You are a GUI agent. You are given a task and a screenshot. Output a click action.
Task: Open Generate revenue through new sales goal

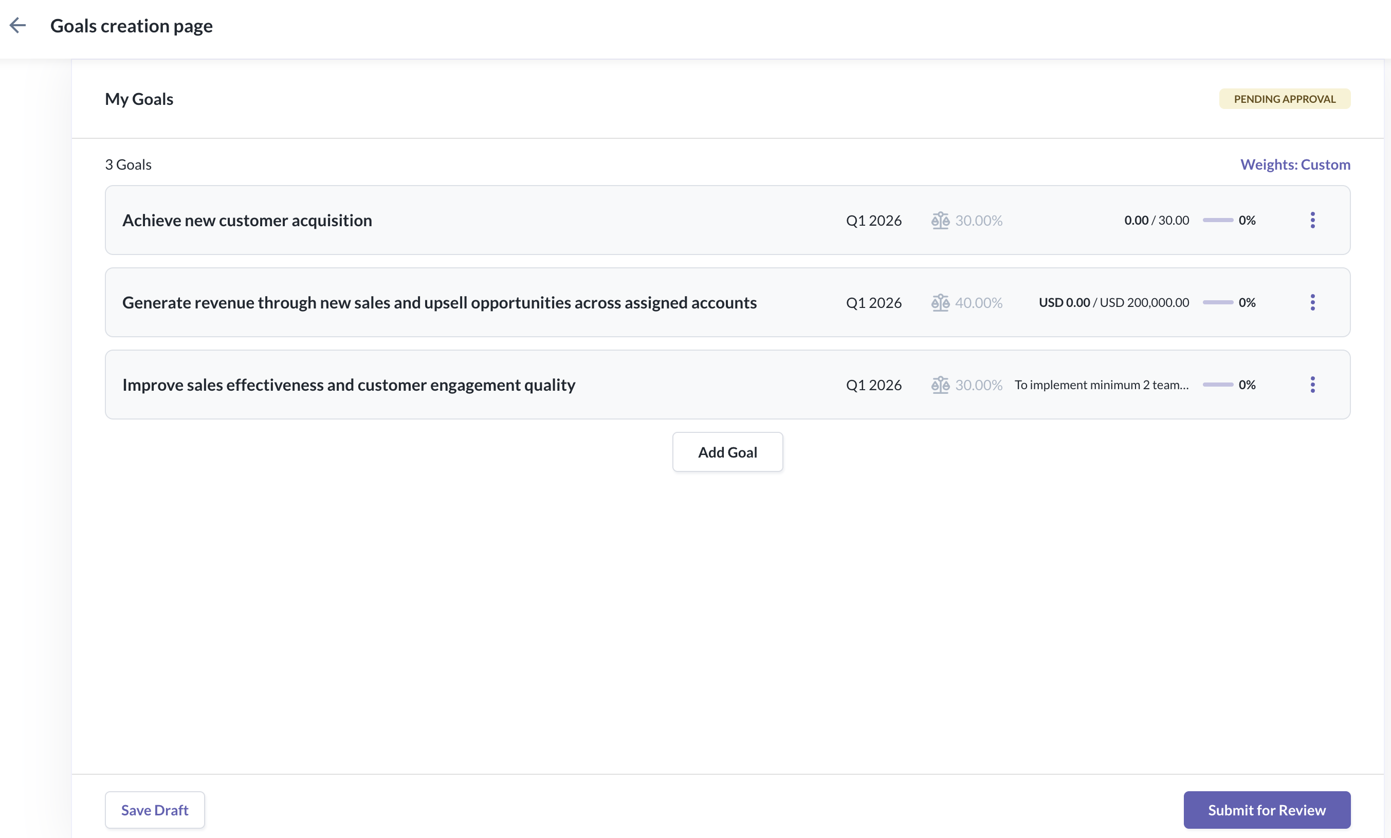point(439,303)
